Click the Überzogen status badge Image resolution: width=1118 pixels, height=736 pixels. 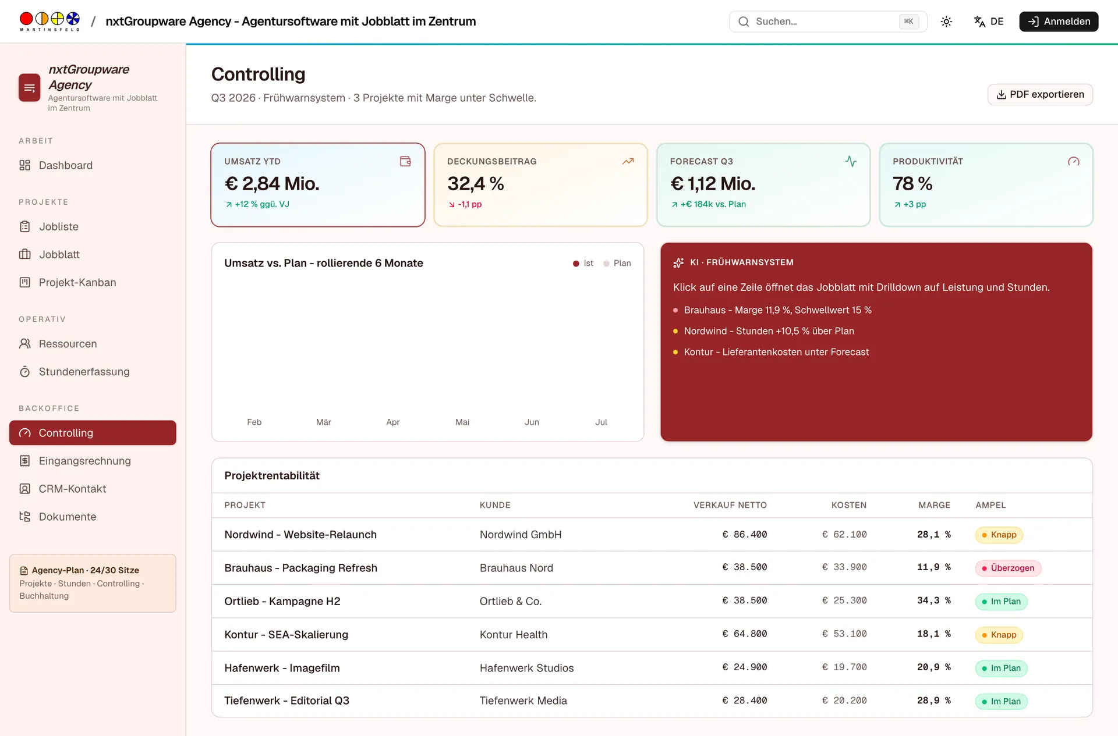pyautogui.click(x=1008, y=568)
